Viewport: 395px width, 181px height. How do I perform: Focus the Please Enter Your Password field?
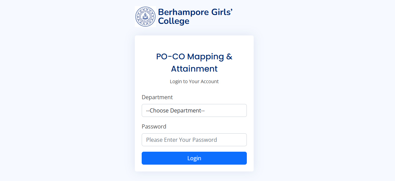pyautogui.click(x=194, y=140)
